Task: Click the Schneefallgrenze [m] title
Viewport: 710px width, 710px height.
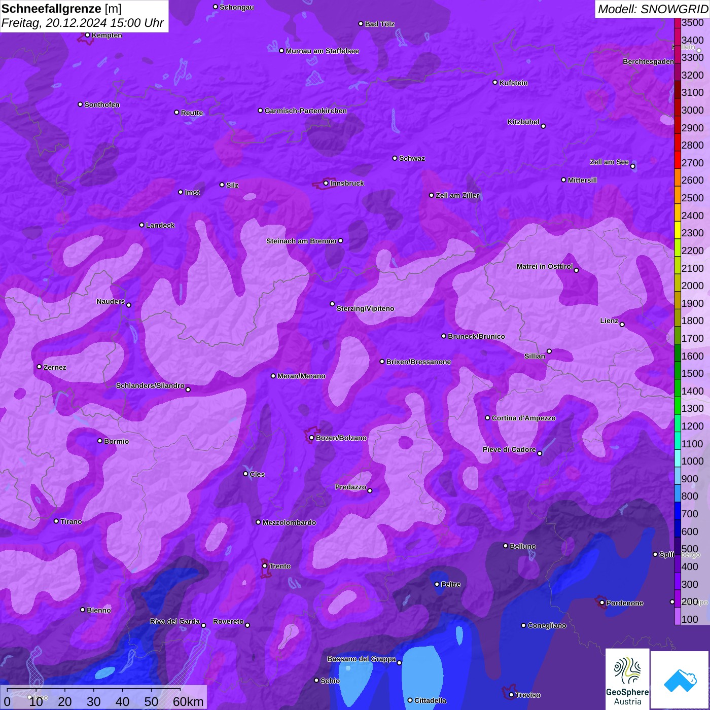Action: pos(62,9)
